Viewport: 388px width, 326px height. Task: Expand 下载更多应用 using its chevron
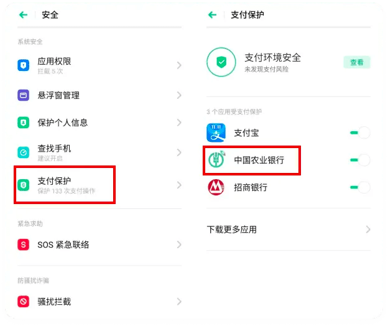pos(368,230)
